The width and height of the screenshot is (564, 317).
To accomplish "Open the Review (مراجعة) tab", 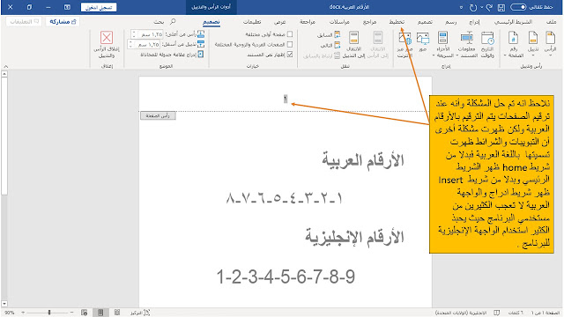I will pos(308,22).
